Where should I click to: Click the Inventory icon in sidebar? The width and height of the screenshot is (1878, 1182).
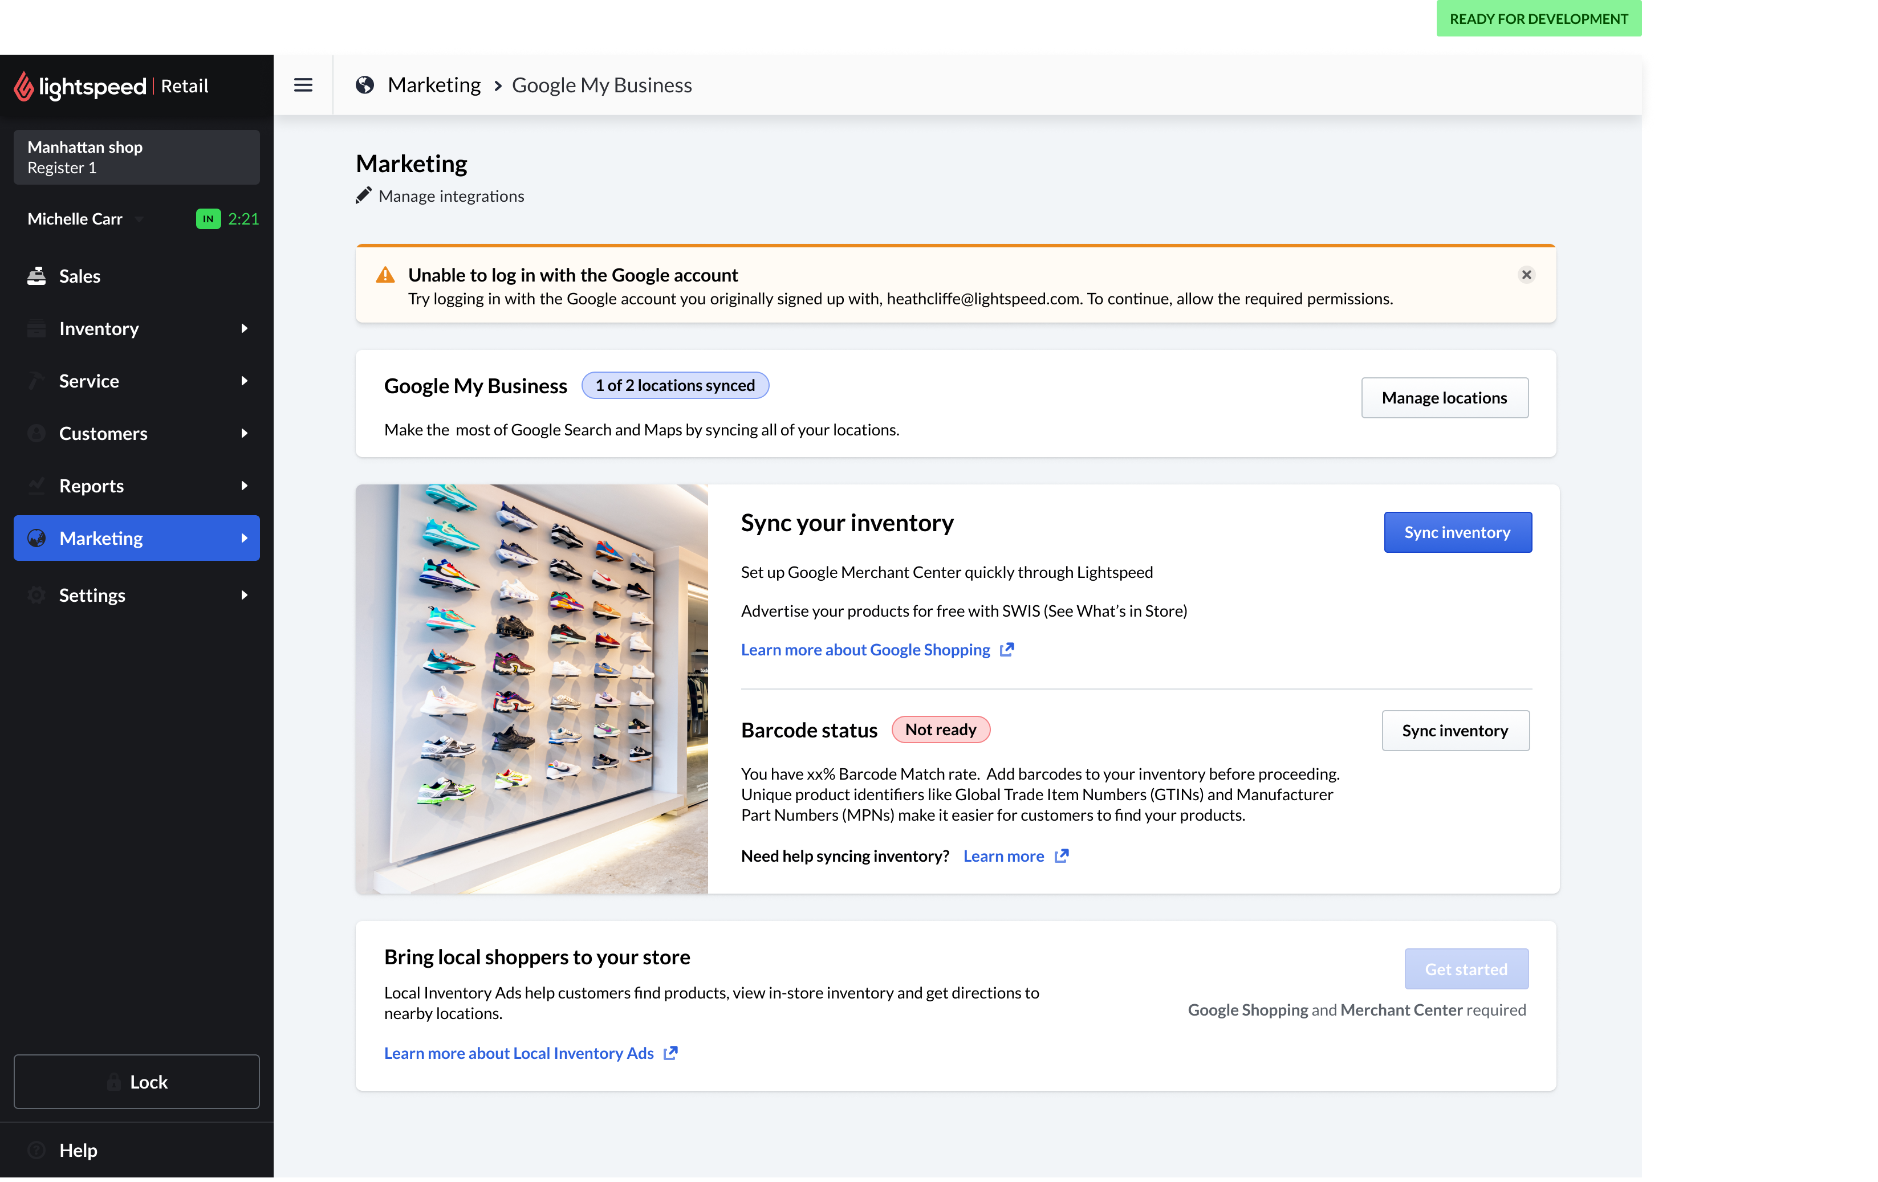36,328
